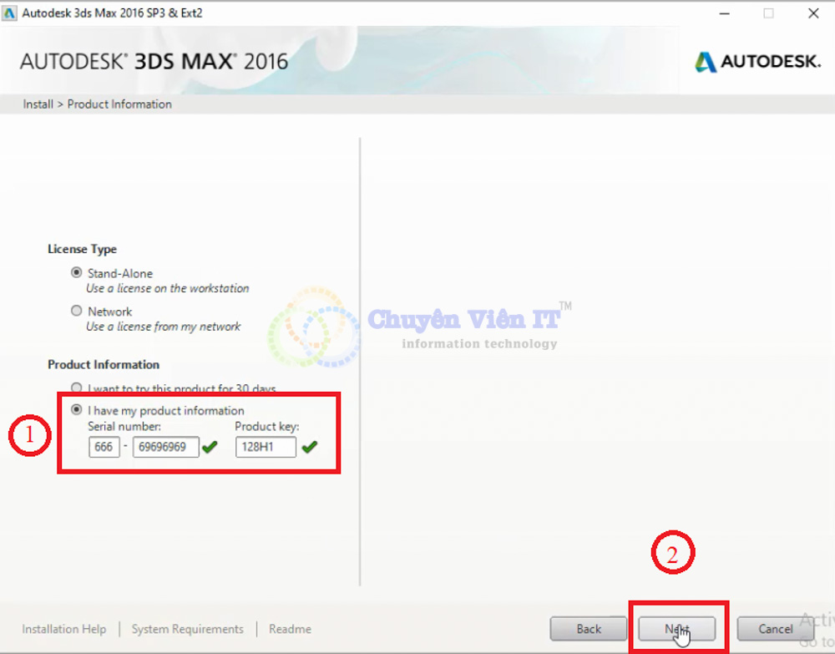Viewport: 835px width, 654px height.
Task: Click Back to return to previous step
Action: pos(588,628)
